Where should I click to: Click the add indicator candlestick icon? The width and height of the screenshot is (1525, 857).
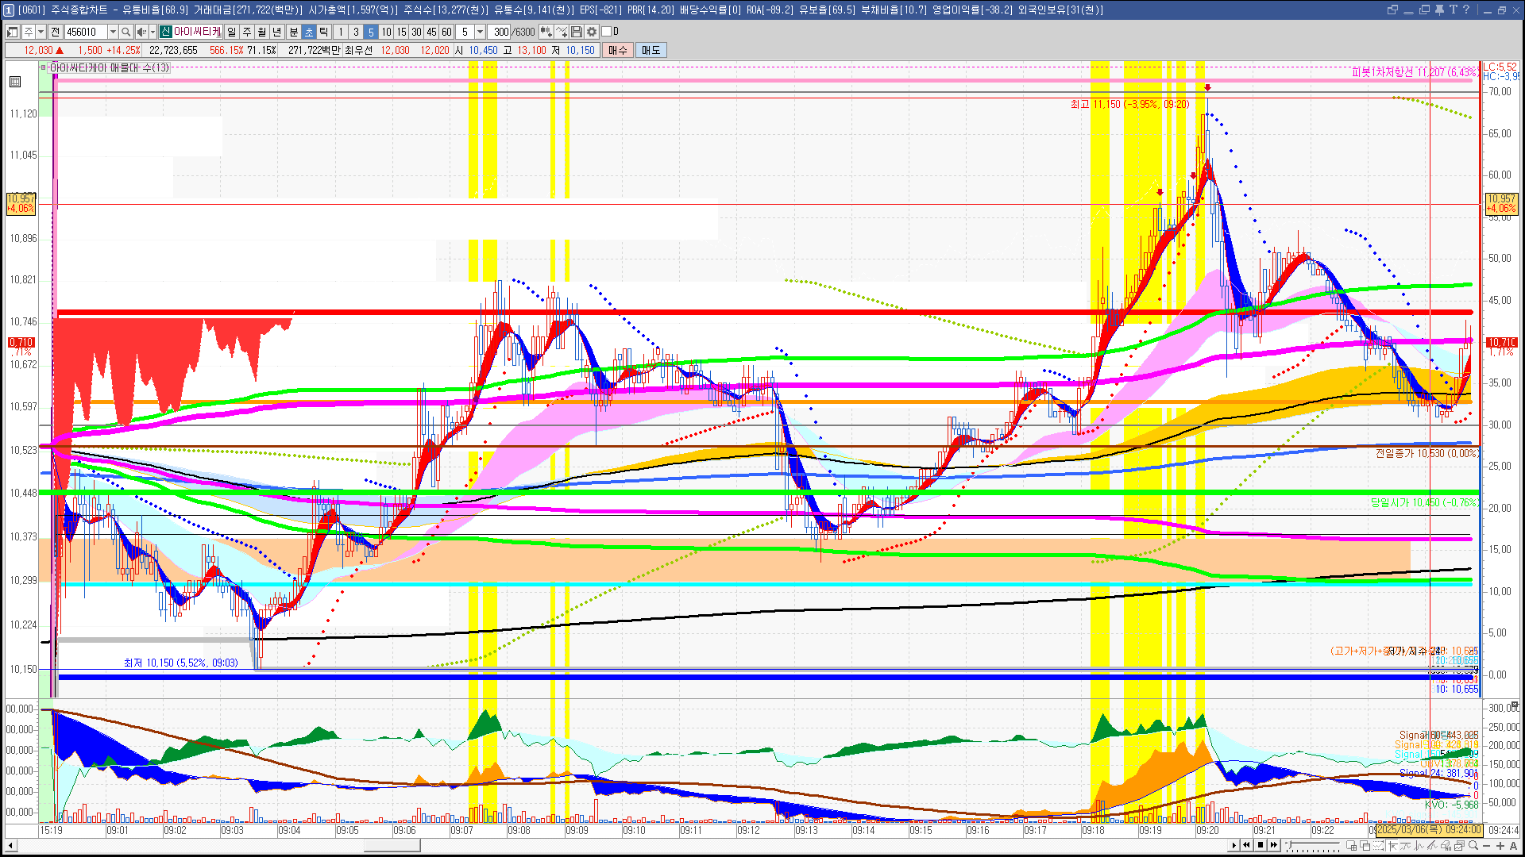coord(546,32)
